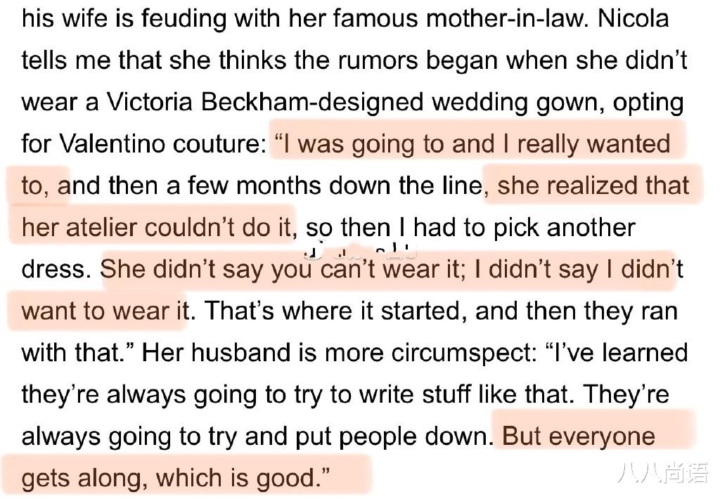Viewport: 720px width, 499px height.
Task: Click highlighted phrase "But everyone"
Action: click(578, 436)
